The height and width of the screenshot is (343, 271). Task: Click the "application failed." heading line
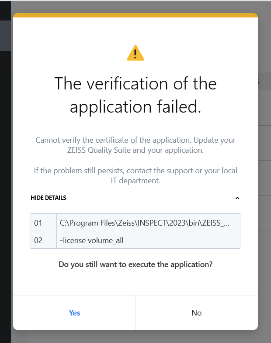pos(135,107)
